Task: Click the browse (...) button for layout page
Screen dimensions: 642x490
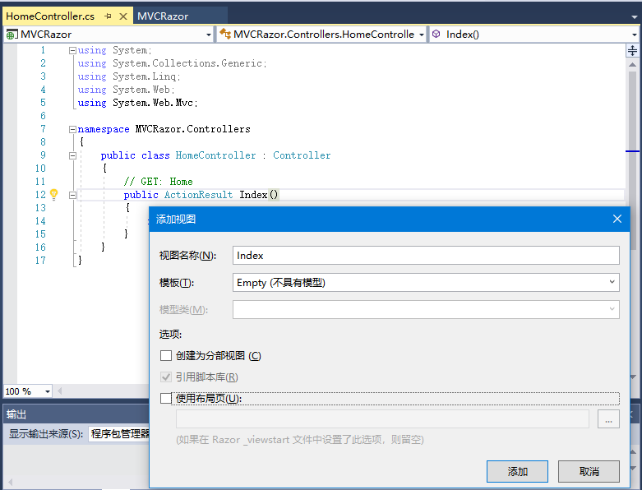Action: pyautogui.click(x=607, y=419)
